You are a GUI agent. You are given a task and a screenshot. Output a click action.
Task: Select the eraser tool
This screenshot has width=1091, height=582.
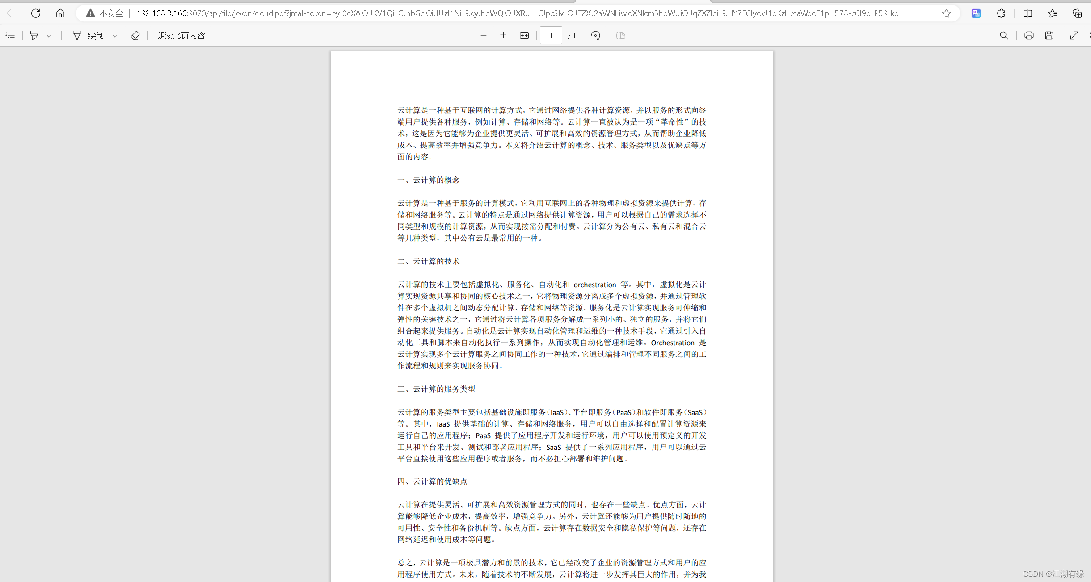135,35
